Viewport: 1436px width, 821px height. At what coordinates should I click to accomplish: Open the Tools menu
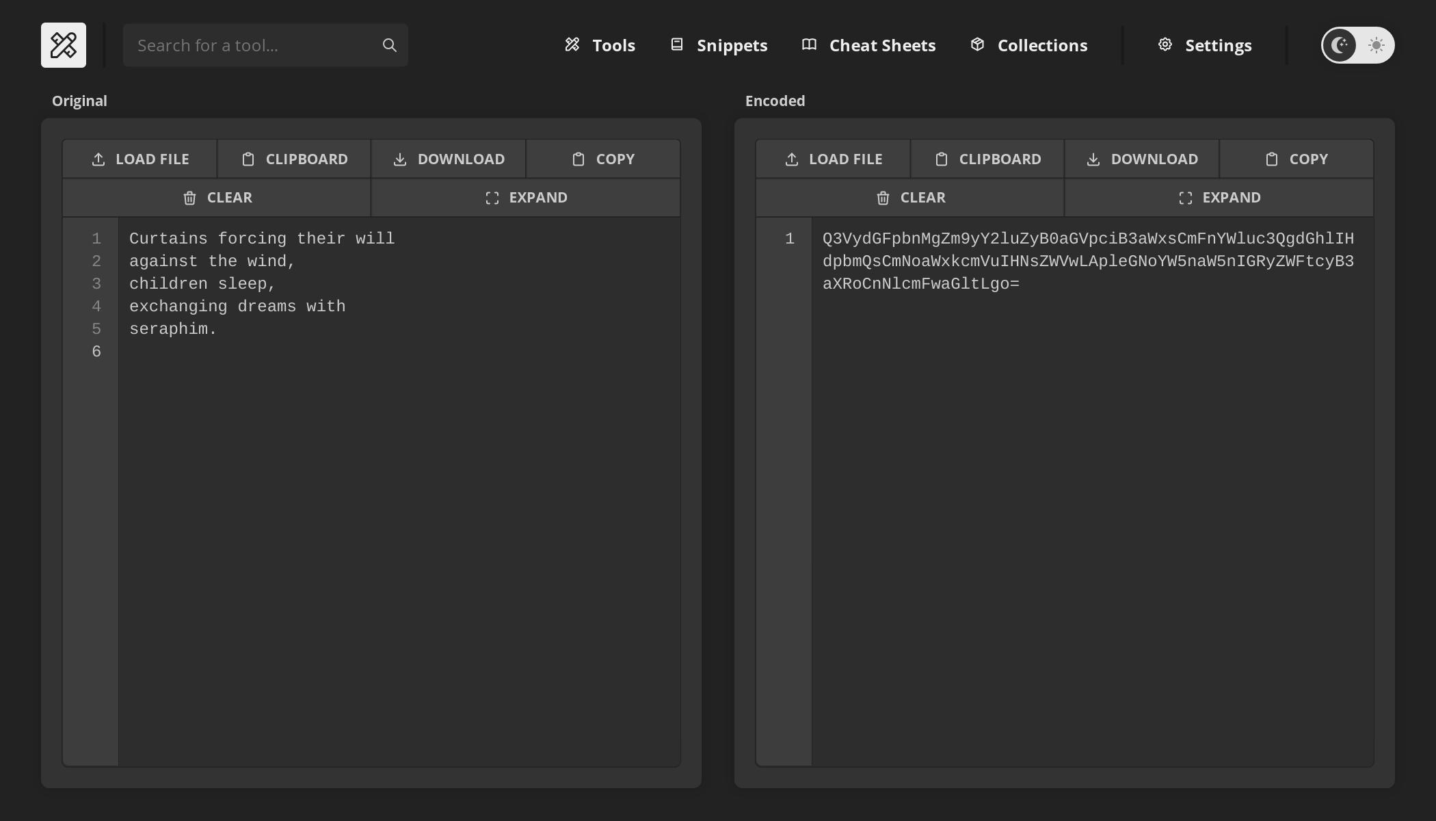[x=599, y=44]
